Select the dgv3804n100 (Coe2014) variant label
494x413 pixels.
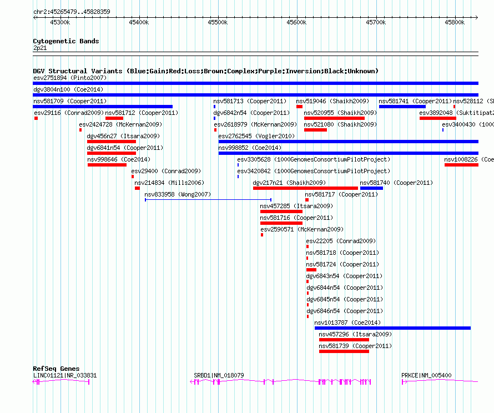pos(68,89)
